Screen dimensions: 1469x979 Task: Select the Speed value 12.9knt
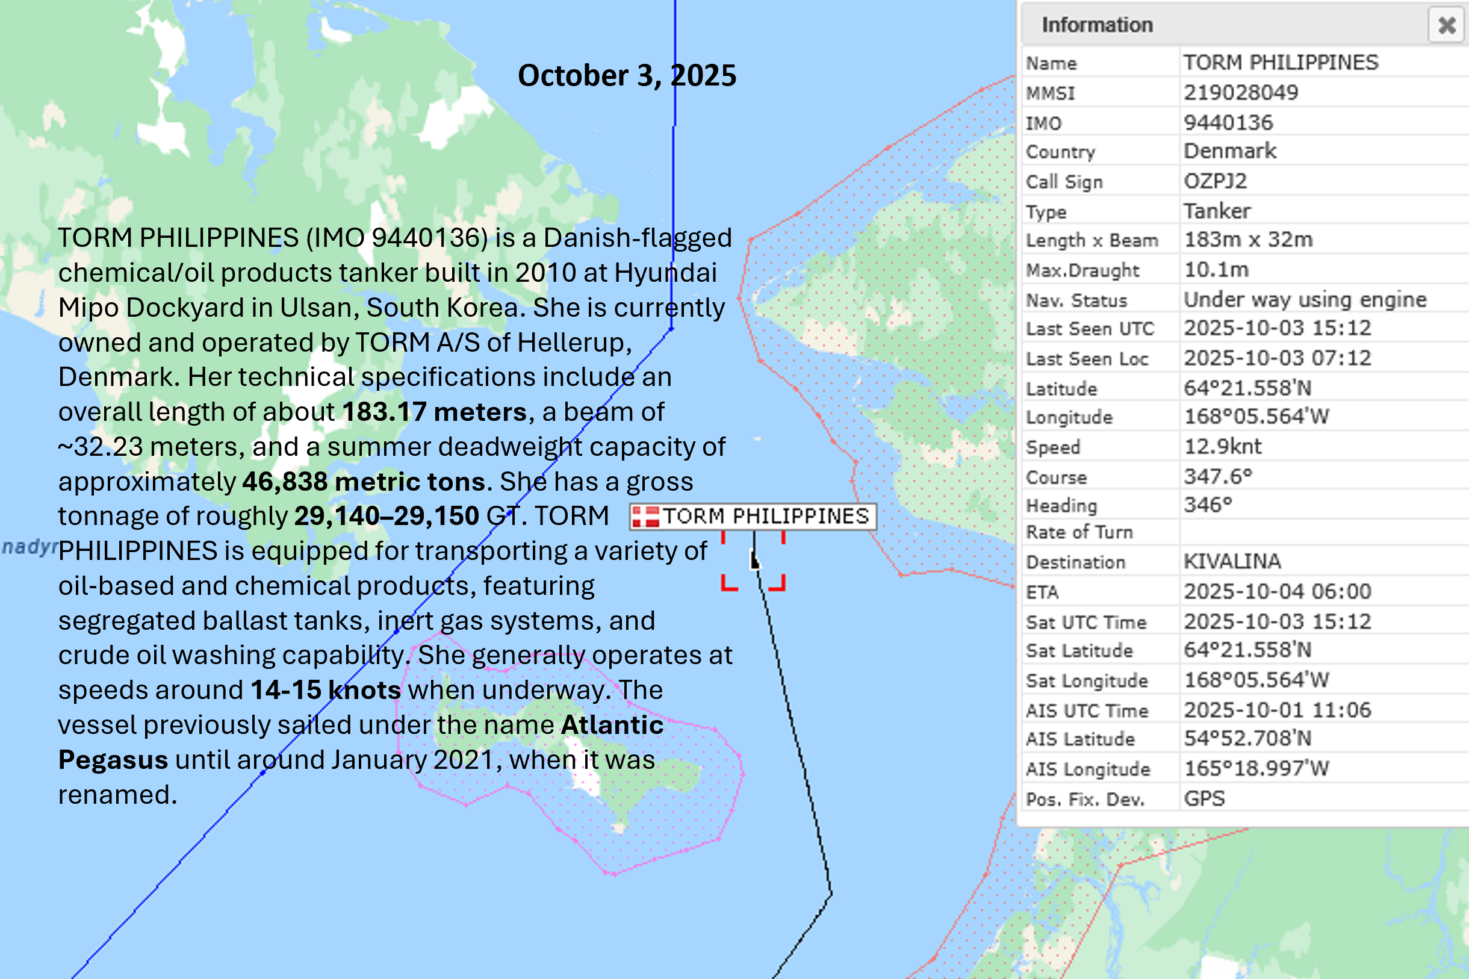[x=1222, y=446]
